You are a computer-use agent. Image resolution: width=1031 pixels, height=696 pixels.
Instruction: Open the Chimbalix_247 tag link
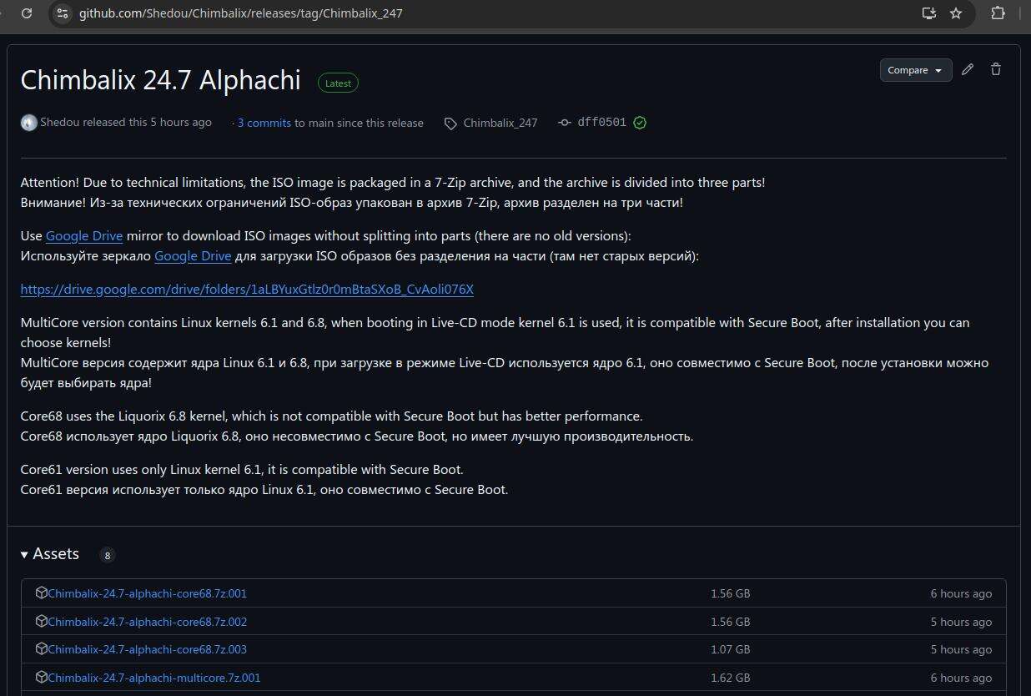[x=500, y=123]
